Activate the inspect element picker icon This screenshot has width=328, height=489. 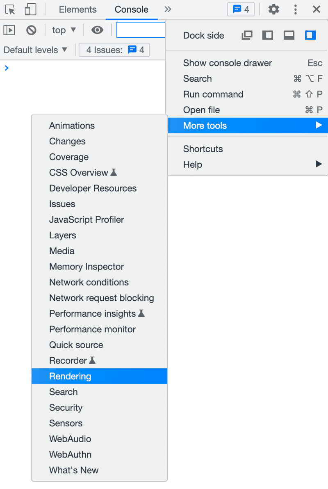pyautogui.click(x=10, y=9)
